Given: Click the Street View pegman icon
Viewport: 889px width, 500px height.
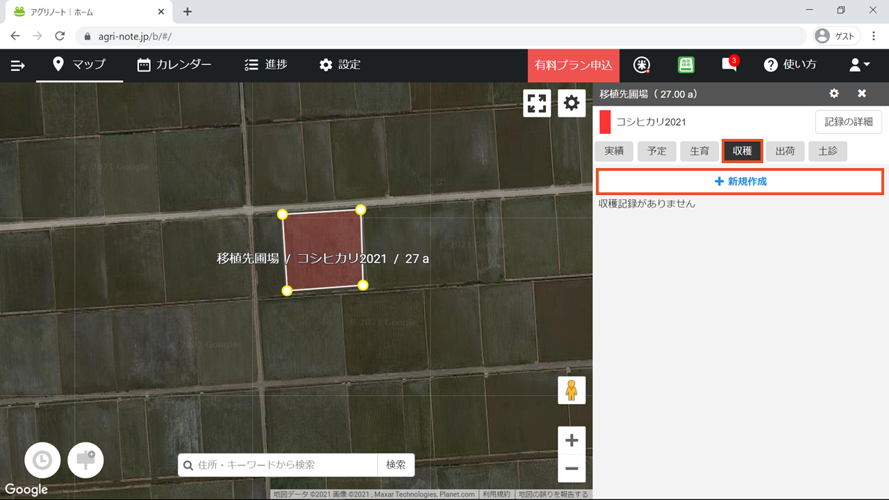Looking at the screenshot, I should (572, 390).
